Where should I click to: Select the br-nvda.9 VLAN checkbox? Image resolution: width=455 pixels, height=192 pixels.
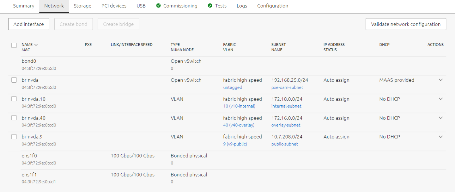click(x=14, y=137)
